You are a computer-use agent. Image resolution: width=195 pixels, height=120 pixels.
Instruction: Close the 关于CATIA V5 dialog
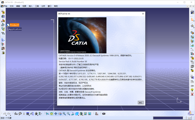coord(143,14)
